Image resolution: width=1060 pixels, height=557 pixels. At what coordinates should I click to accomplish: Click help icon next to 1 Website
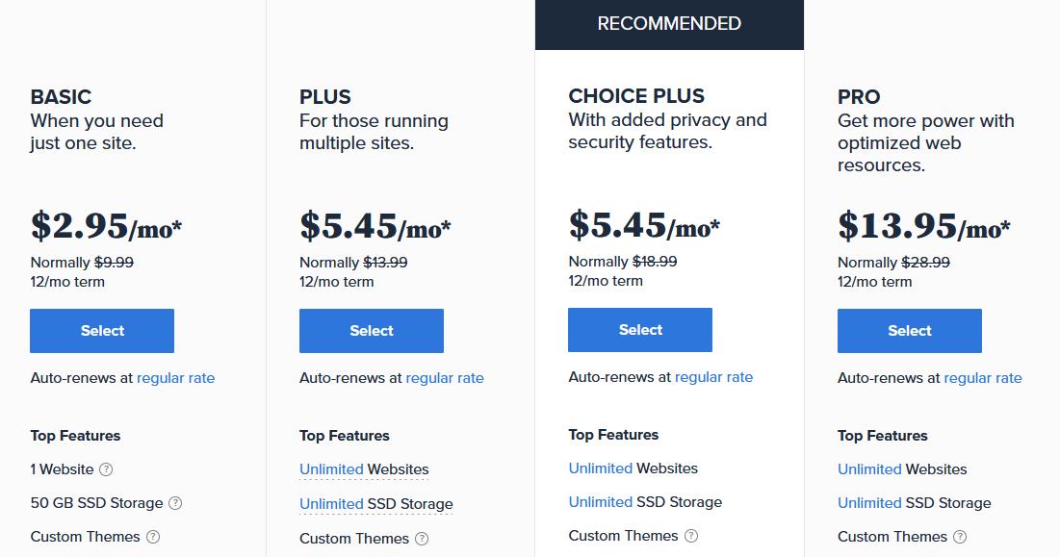coord(106,469)
